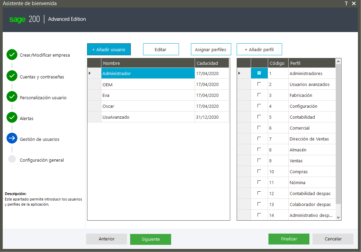Click the green check icon beside Cuentas y contraseñas
This screenshot has height=252, width=361.
[x=12, y=76]
